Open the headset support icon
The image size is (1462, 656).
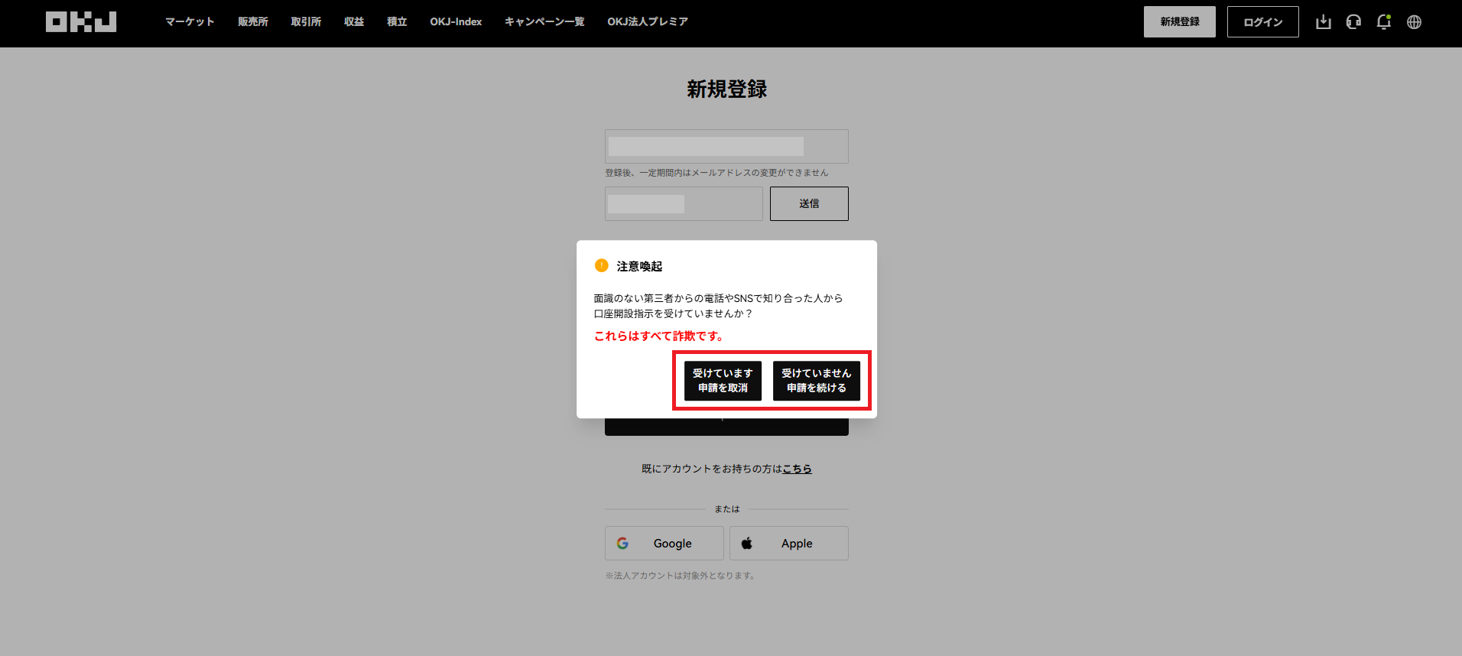pyautogui.click(x=1353, y=22)
